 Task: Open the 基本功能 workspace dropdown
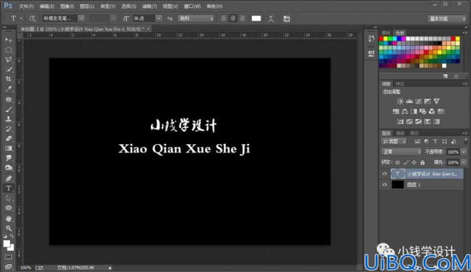click(x=447, y=19)
